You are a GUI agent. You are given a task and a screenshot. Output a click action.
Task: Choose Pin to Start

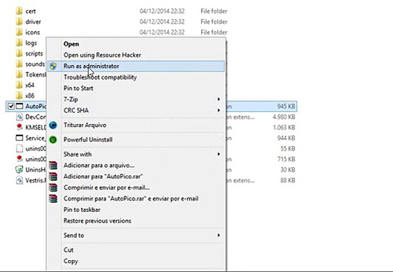[136, 88]
